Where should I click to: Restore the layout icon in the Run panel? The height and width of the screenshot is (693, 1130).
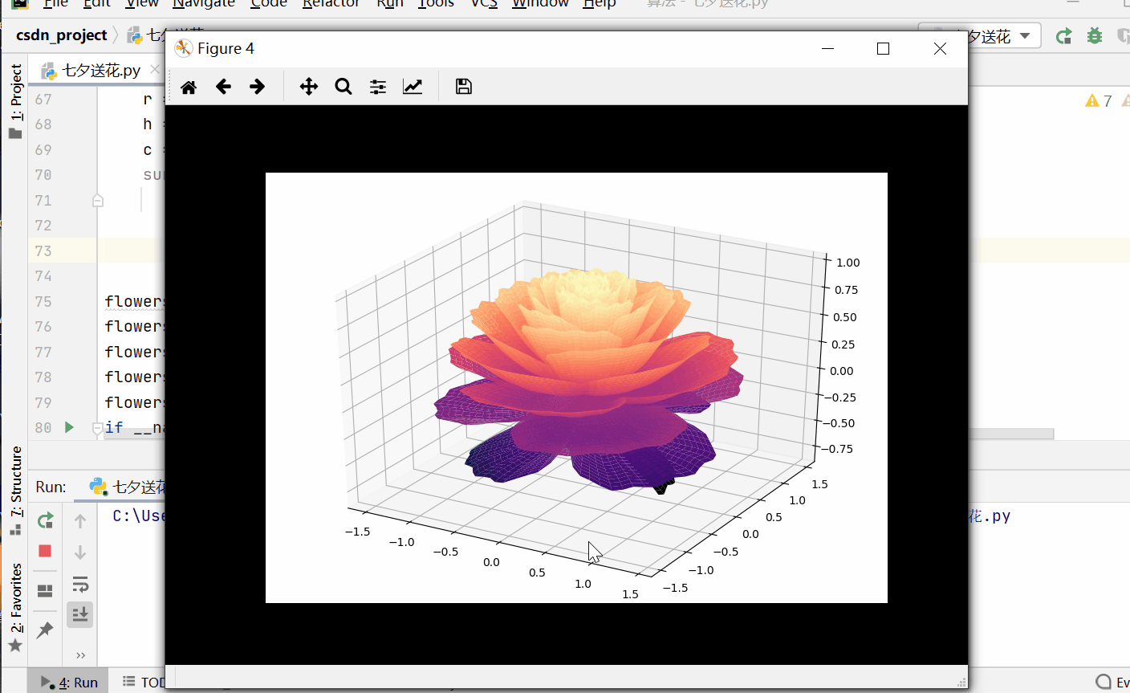click(x=45, y=591)
